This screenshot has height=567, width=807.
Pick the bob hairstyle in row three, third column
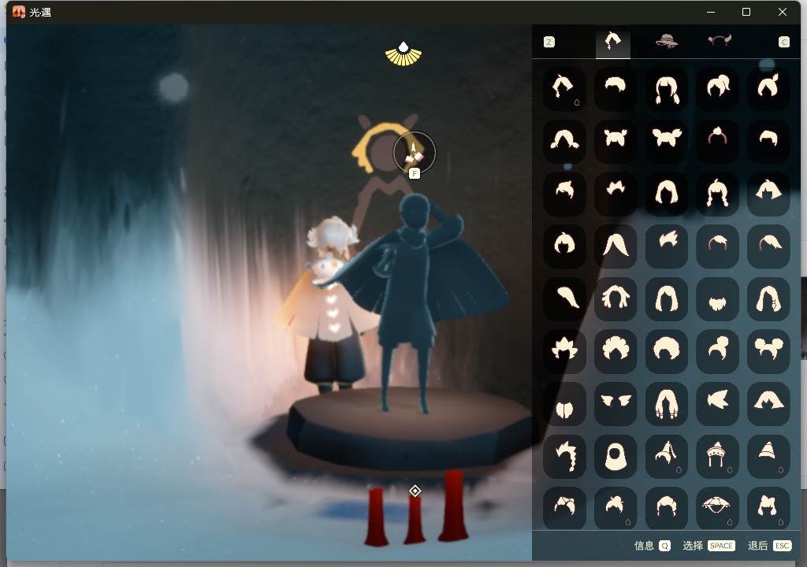click(x=667, y=194)
